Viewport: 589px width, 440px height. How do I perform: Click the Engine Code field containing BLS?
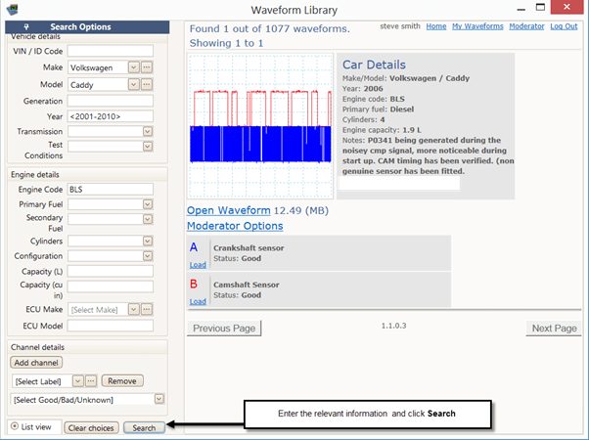click(111, 190)
